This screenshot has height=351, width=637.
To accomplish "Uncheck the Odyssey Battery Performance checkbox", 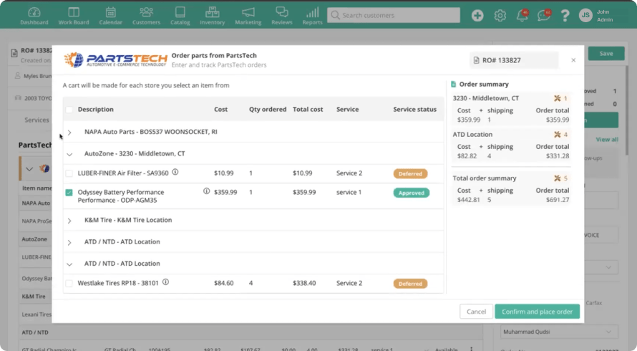I will [x=69, y=193].
